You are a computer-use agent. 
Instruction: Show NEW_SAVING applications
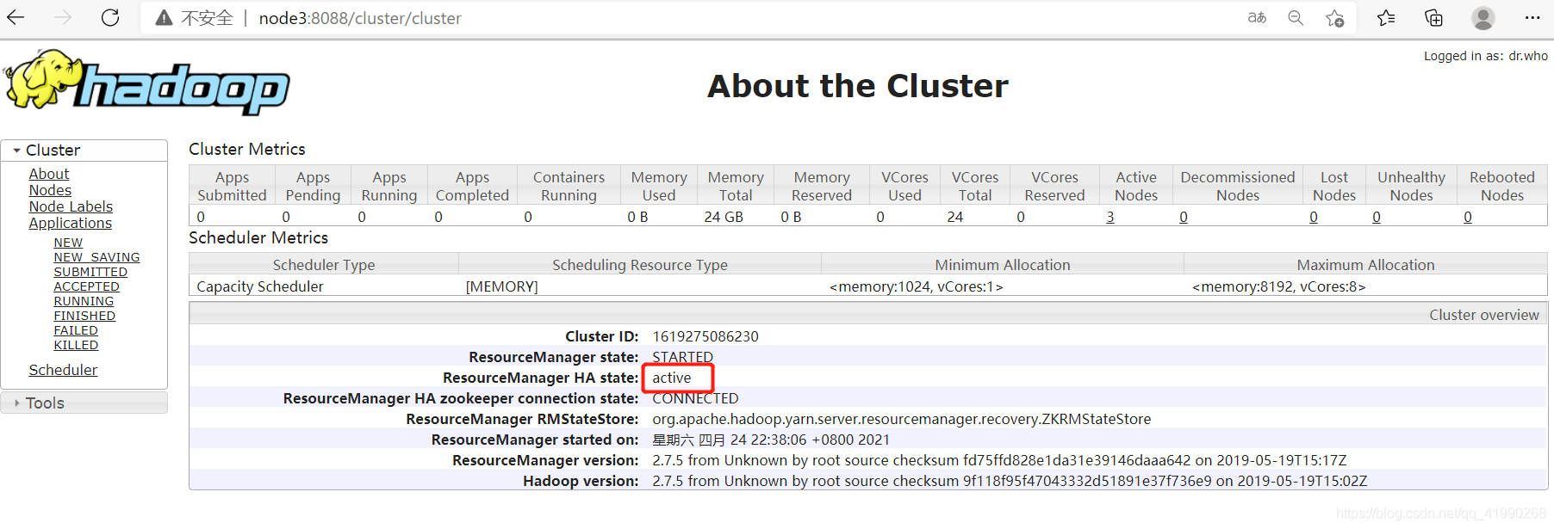(96, 257)
